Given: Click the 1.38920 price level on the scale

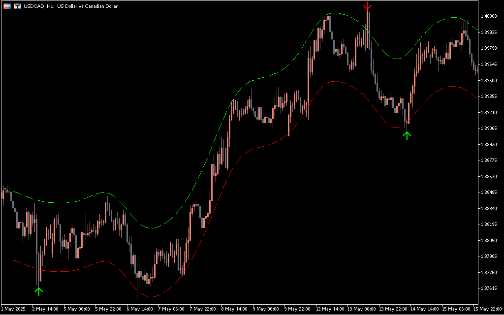Looking at the screenshot, I should pyautogui.click(x=490, y=144).
